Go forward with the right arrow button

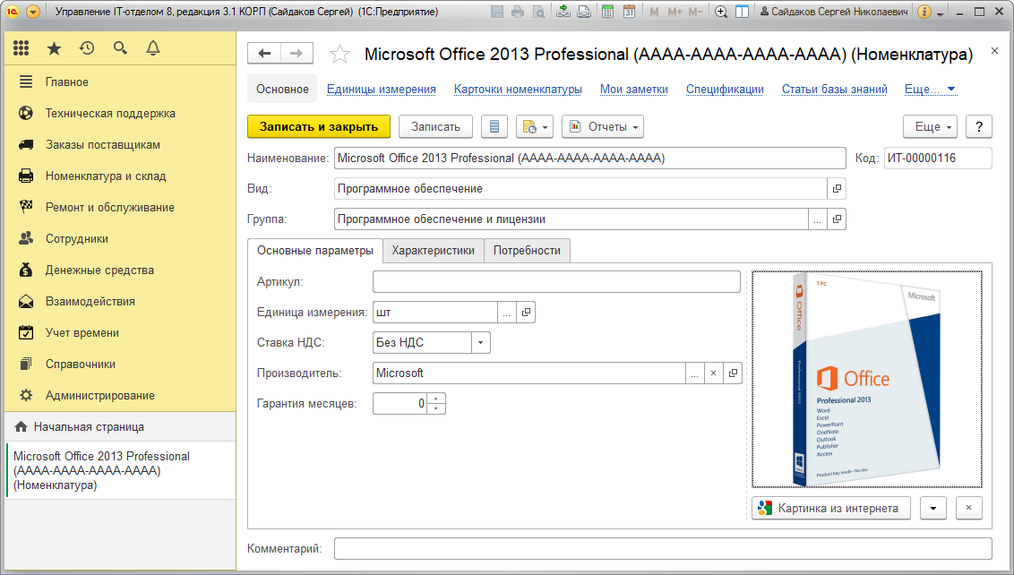click(296, 54)
